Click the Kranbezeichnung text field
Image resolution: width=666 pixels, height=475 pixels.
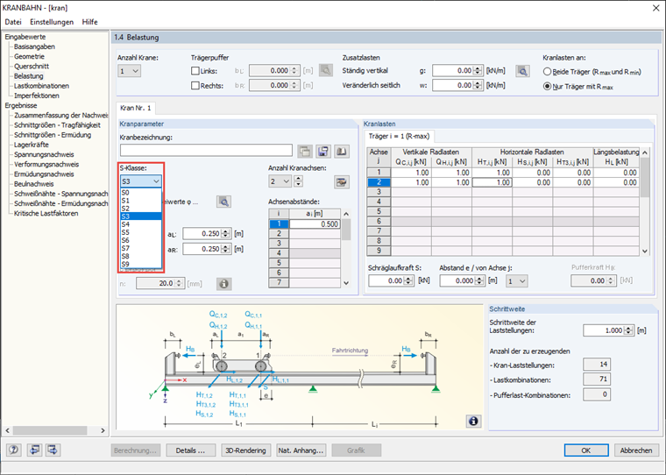point(206,151)
